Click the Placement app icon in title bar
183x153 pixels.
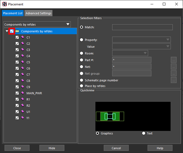pyautogui.click(x=5, y=4)
